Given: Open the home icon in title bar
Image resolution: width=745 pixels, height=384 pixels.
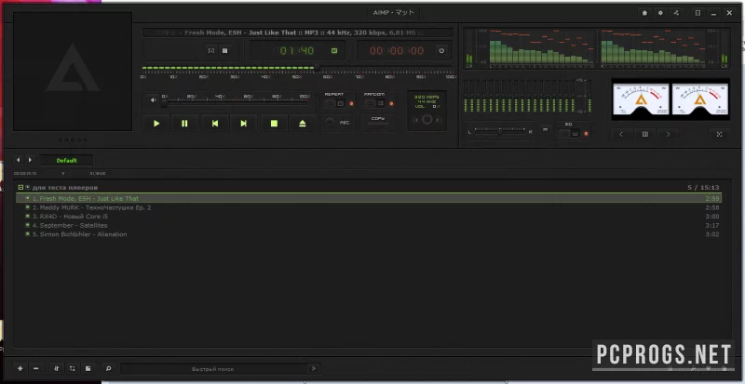Looking at the screenshot, I should coord(644,13).
